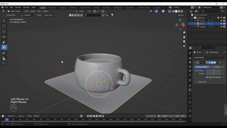227x128 pixels.
Task: Select the Measure tool
Action: coord(4,58)
